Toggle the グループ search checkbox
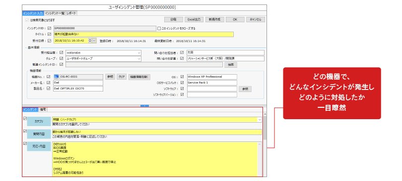 (61, 58)
